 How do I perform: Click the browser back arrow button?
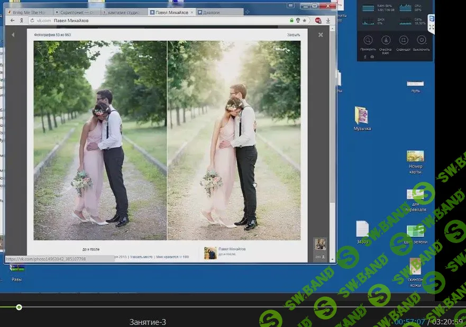[x=12, y=20]
